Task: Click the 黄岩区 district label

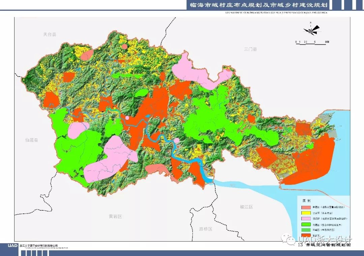Action: (x=115, y=216)
